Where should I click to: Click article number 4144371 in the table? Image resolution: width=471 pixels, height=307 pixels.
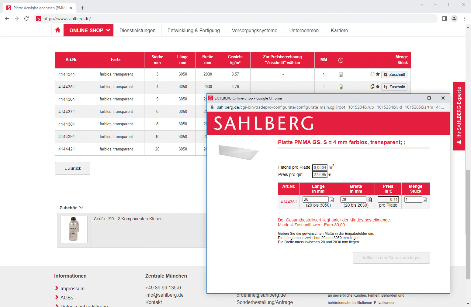click(67, 112)
